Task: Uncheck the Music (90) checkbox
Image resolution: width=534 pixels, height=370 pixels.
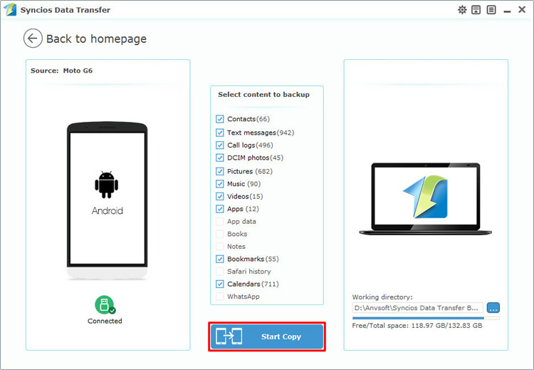Action: coord(220,184)
